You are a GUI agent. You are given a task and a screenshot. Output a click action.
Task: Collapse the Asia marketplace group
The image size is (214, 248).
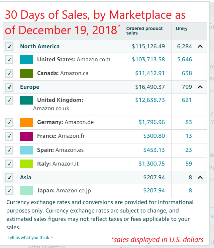tap(200, 177)
